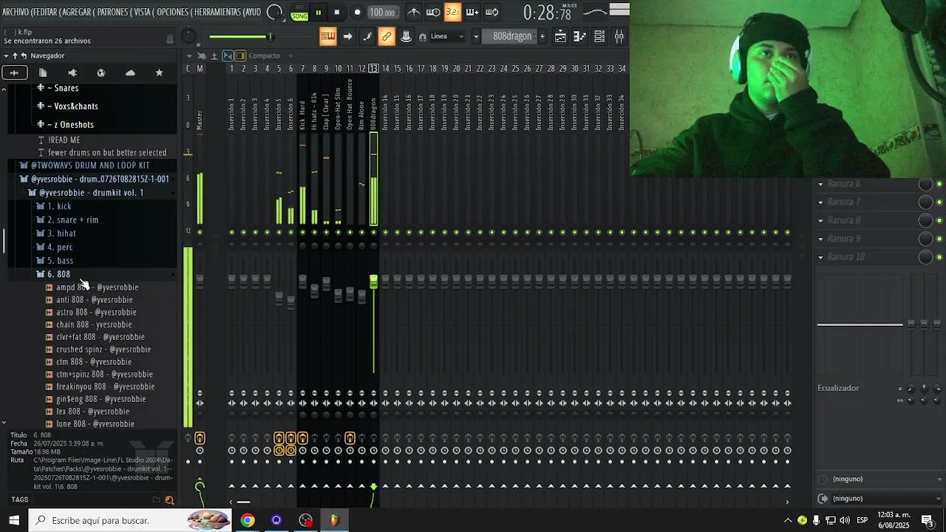The height and width of the screenshot is (532, 946).
Task: Open the browser sounds speaker tab
Action: (72, 72)
